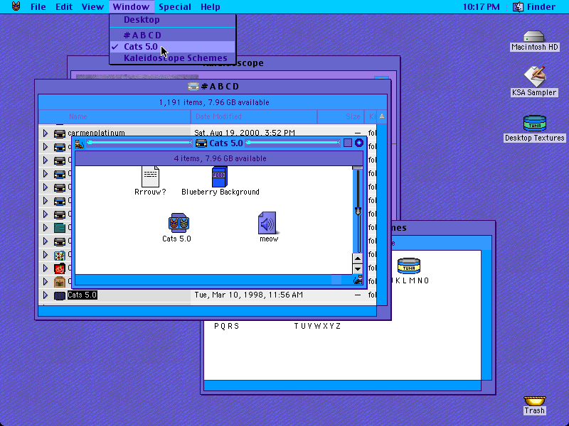
Task: Click the 10:17 PM clock
Action: (x=482, y=7)
